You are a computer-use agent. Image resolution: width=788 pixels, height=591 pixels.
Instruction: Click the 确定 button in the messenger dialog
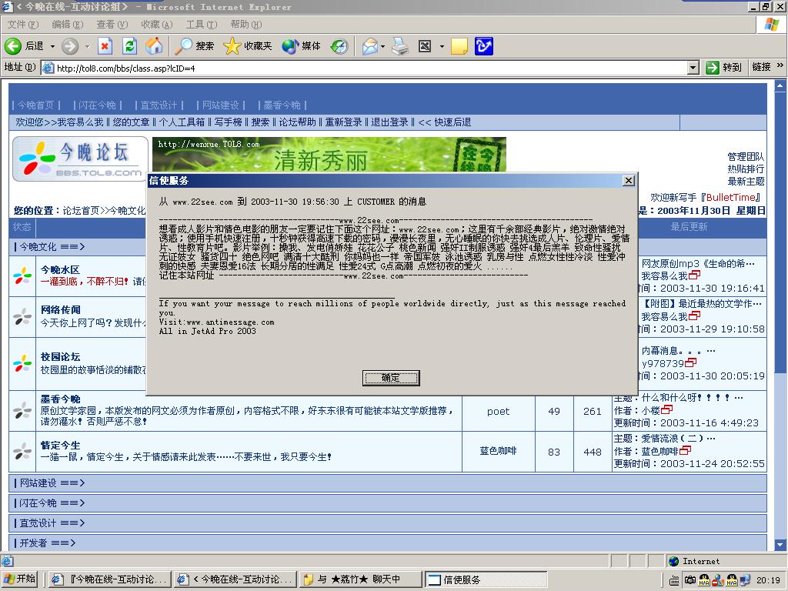click(x=391, y=378)
